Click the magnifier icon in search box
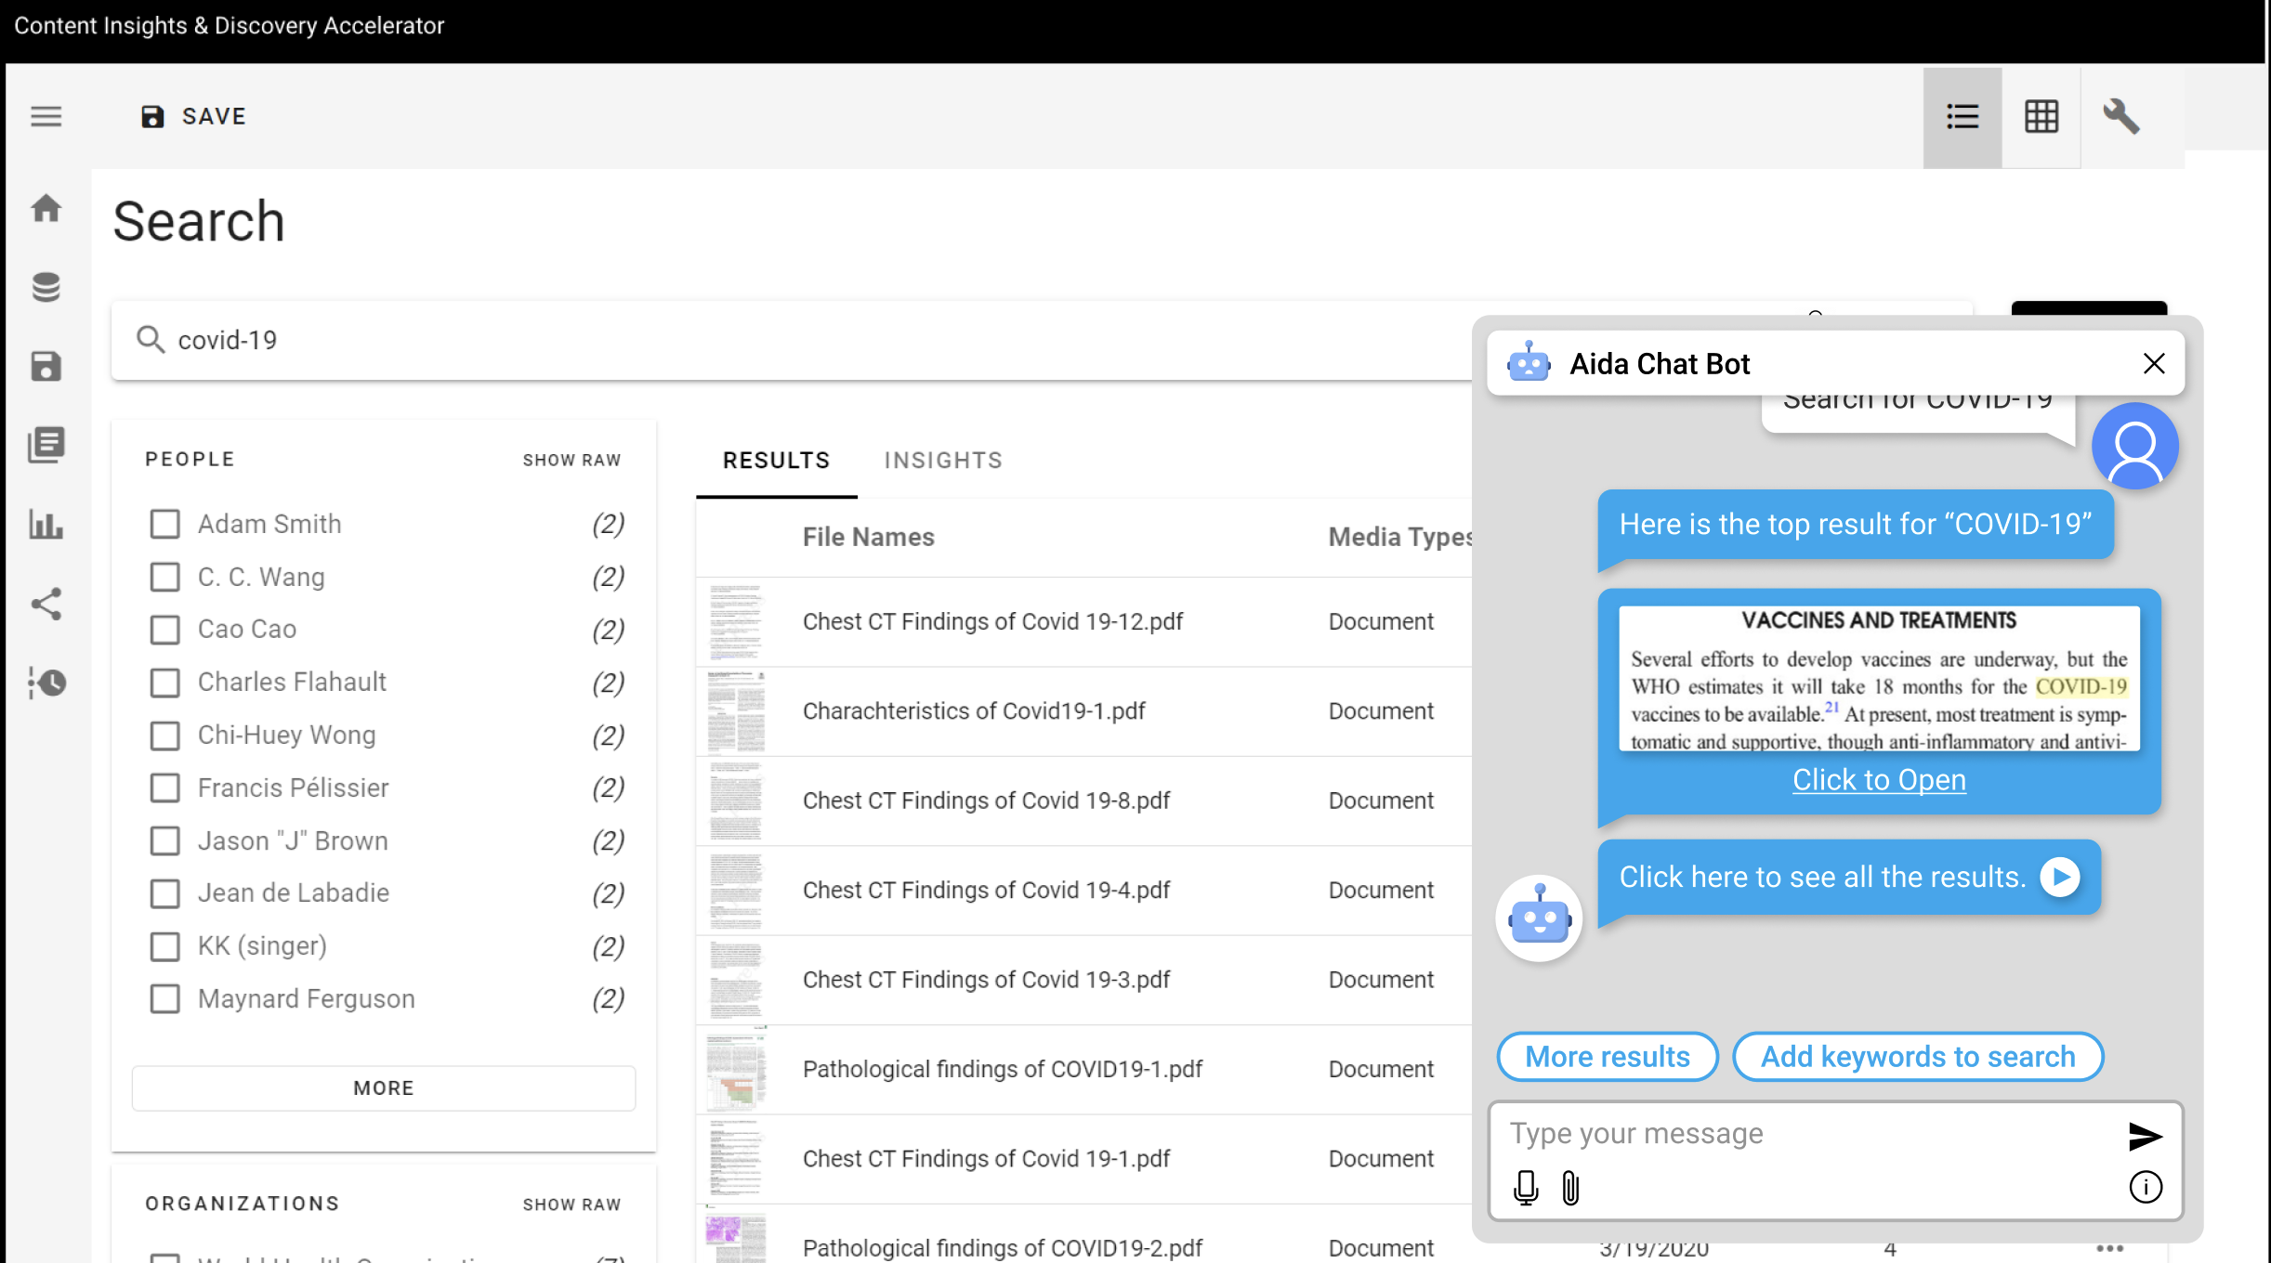The image size is (2271, 1263). coord(150,339)
